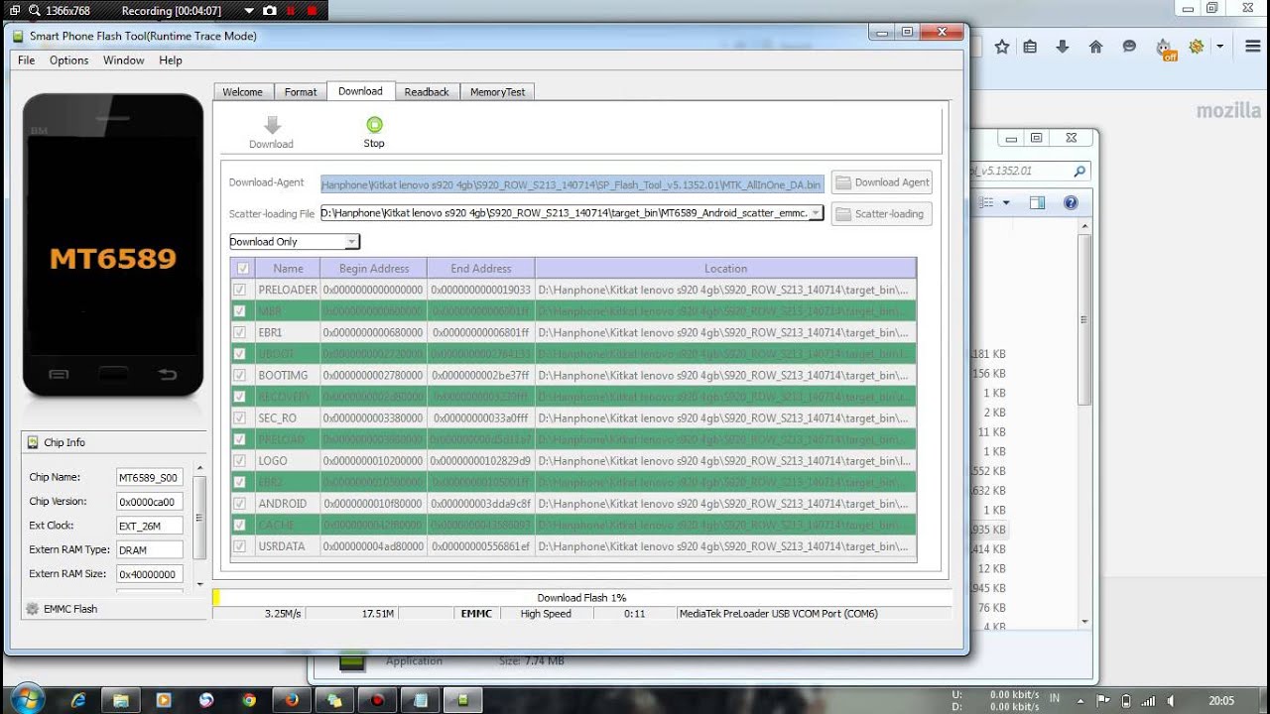This screenshot has height=714, width=1270.
Task: Stop the flashing with the Stop icon
Action: click(x=374, y=125)
